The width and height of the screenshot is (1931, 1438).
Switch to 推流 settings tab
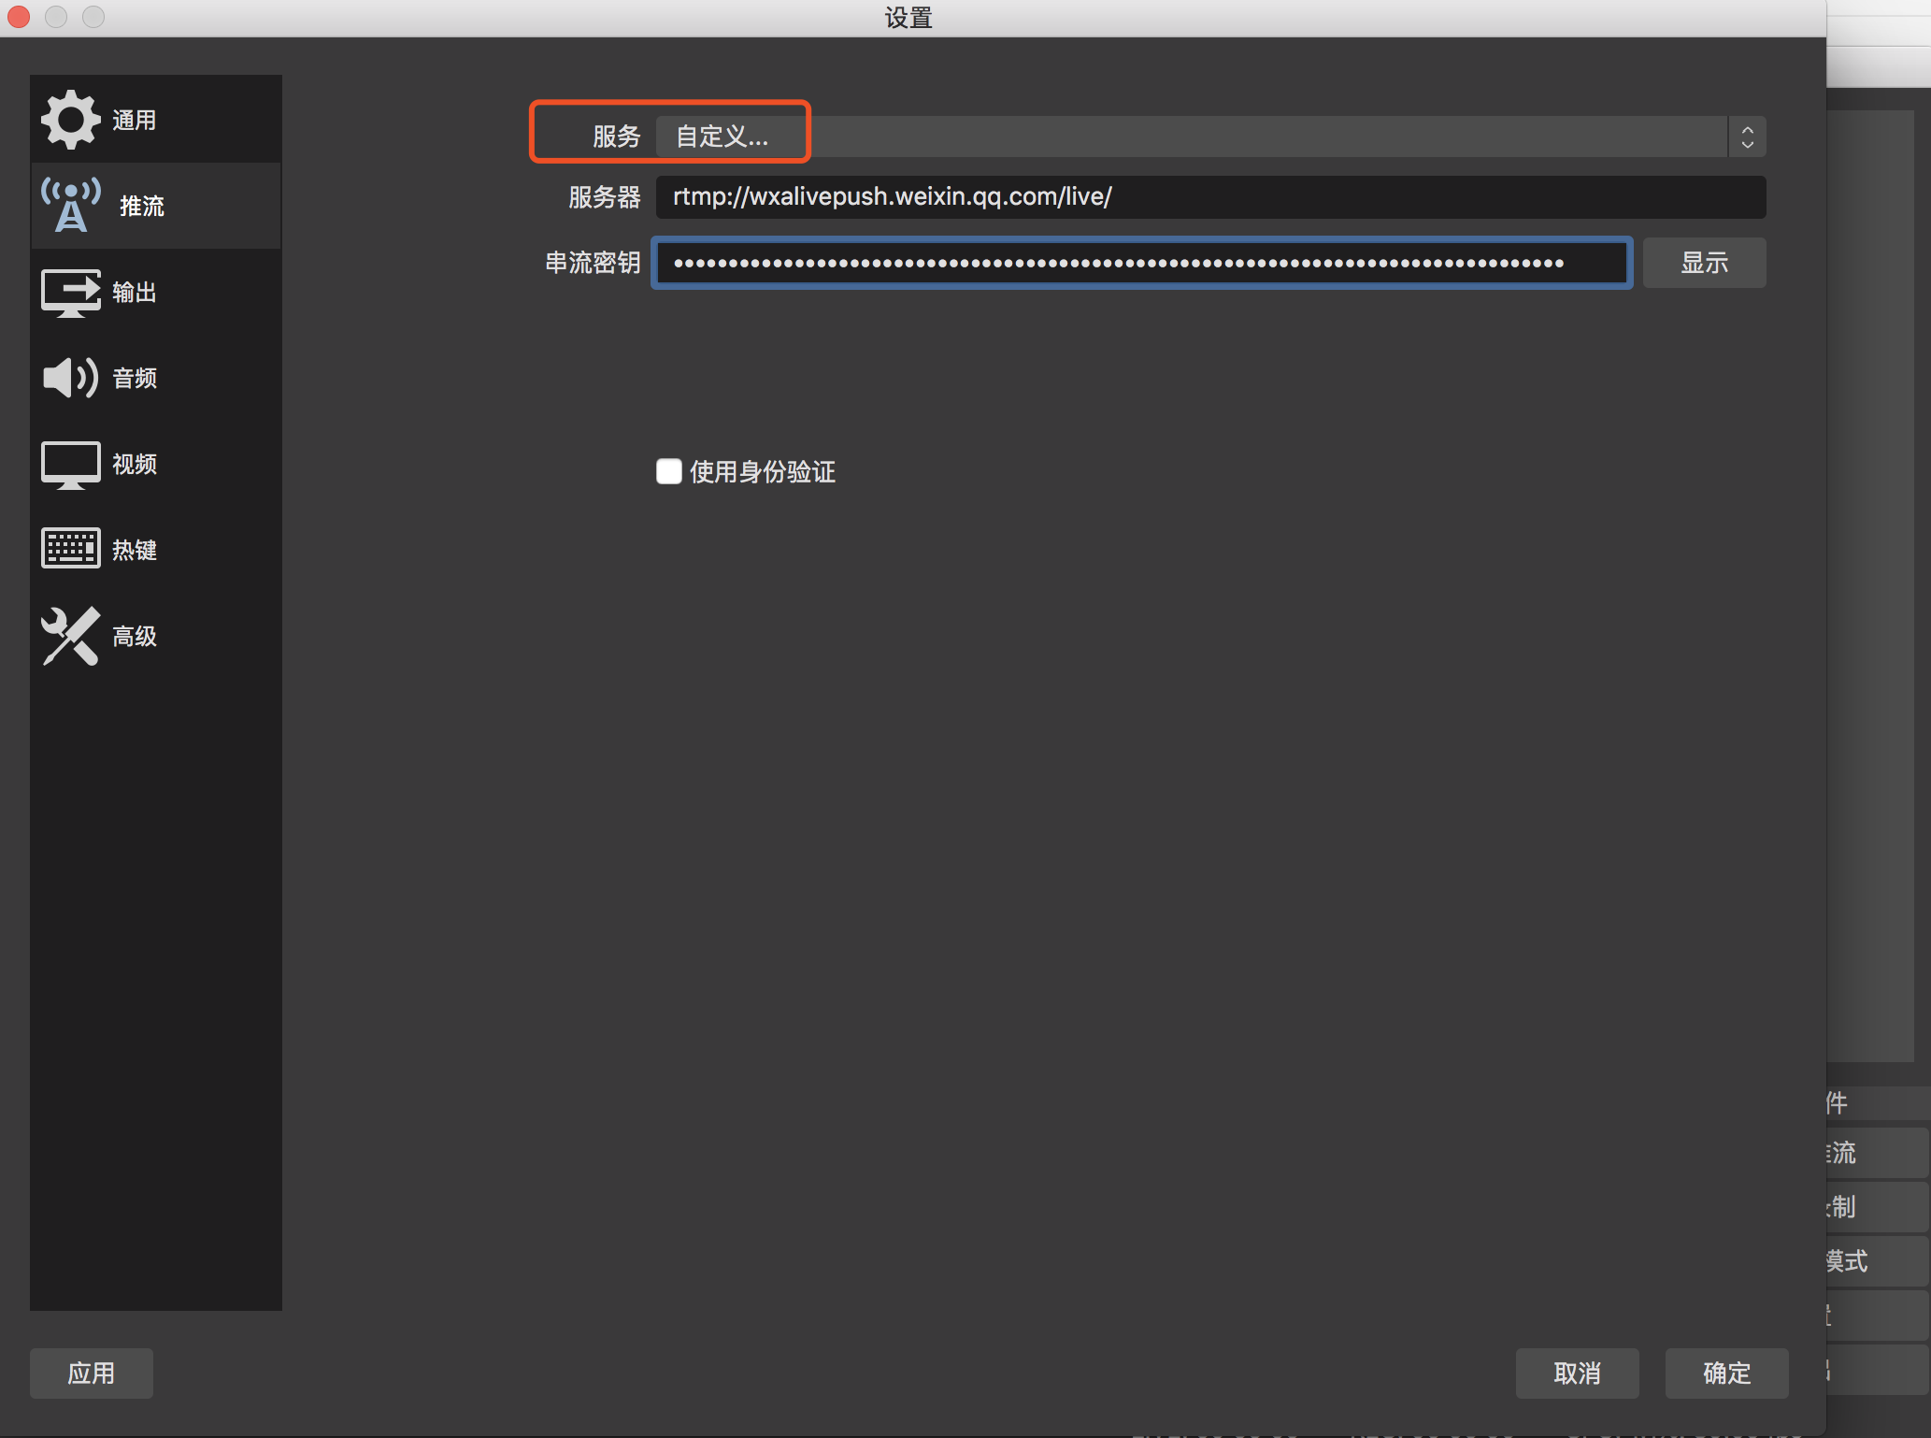click(x=156, y=206)
